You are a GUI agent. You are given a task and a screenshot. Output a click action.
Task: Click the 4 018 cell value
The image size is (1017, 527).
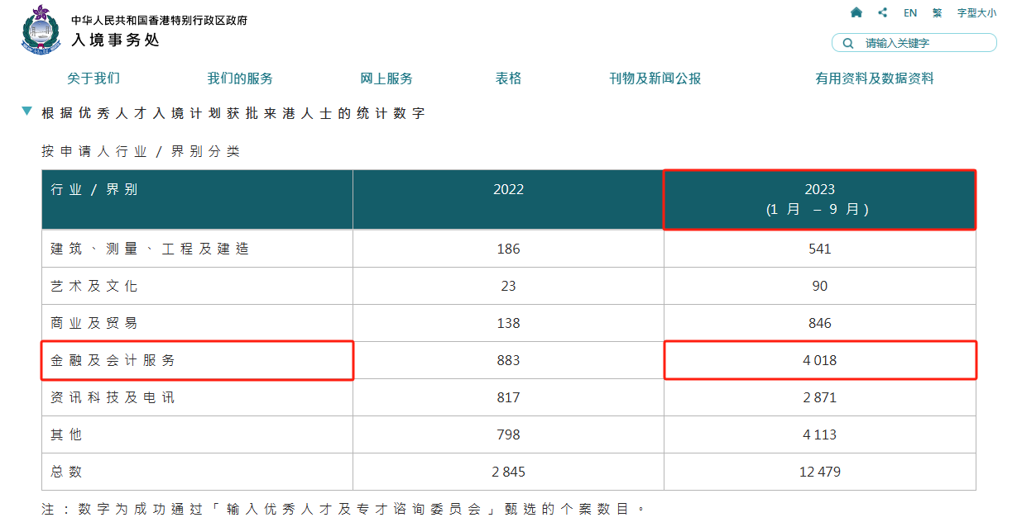[x=819, y=361]
